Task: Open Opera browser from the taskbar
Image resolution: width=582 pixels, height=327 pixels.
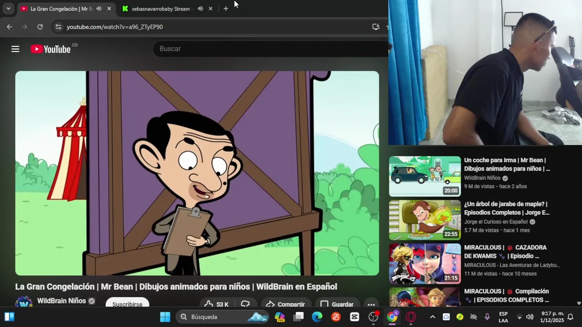Action: point(411,317)
